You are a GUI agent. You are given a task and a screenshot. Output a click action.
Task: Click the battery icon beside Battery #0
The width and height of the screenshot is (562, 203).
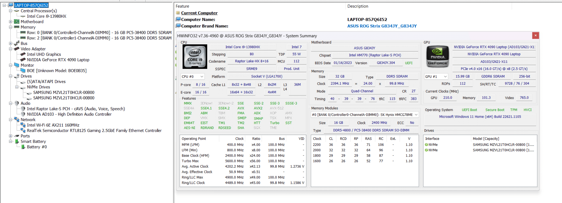(23, 147)
